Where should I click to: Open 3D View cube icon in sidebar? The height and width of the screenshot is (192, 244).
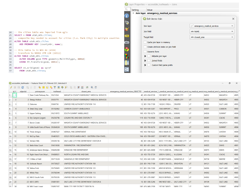coord(127,49)
